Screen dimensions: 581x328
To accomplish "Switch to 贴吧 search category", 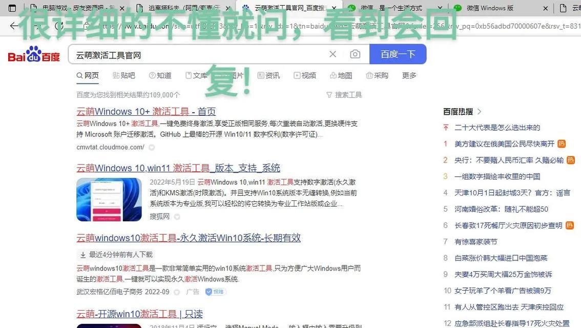I will [124, 76].
